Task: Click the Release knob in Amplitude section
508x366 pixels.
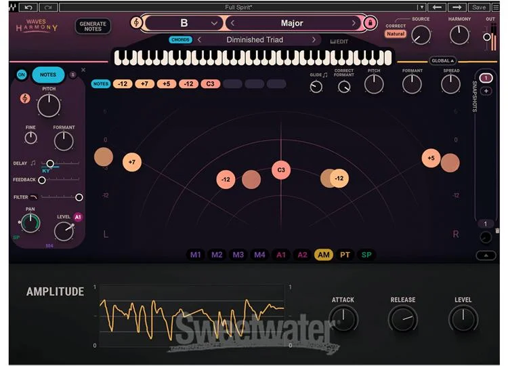Action: click(403, 319)
